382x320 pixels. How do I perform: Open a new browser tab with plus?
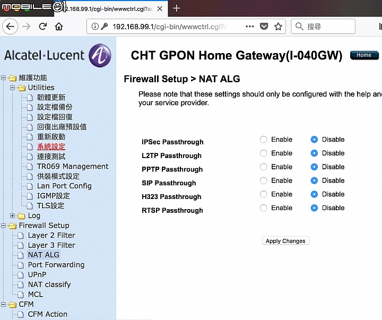(176, 8)
